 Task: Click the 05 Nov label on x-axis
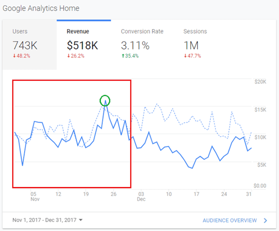coord(34,196)
